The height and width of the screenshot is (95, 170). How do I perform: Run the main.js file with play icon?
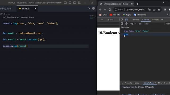coord(89,8)
